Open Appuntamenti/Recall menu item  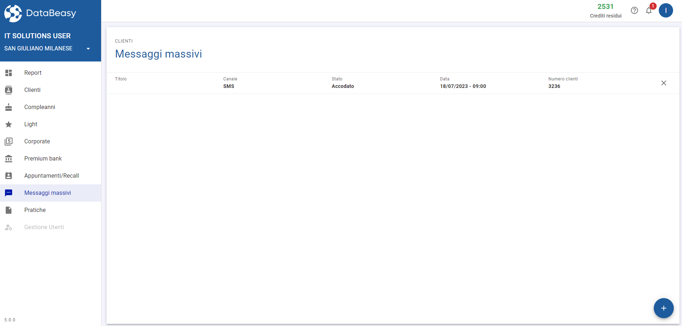click(51, 176)
